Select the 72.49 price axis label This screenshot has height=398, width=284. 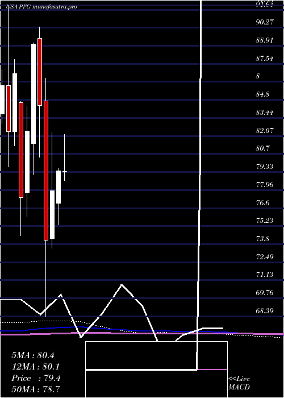coord(265,257)
